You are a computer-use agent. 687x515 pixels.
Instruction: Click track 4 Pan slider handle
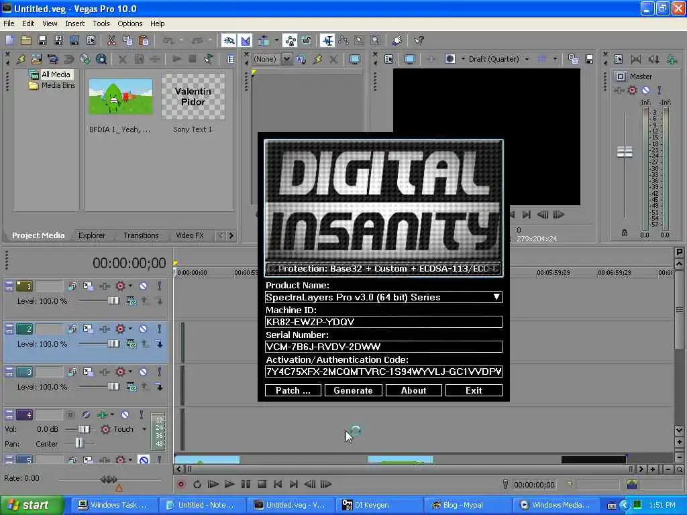click(x=79, y=443)
